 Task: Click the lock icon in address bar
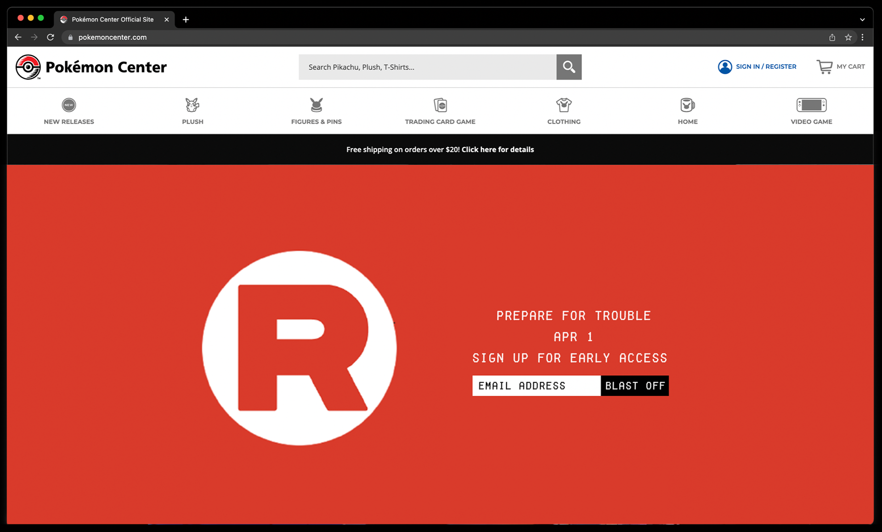pyautogui.click(x=70, y=37)
